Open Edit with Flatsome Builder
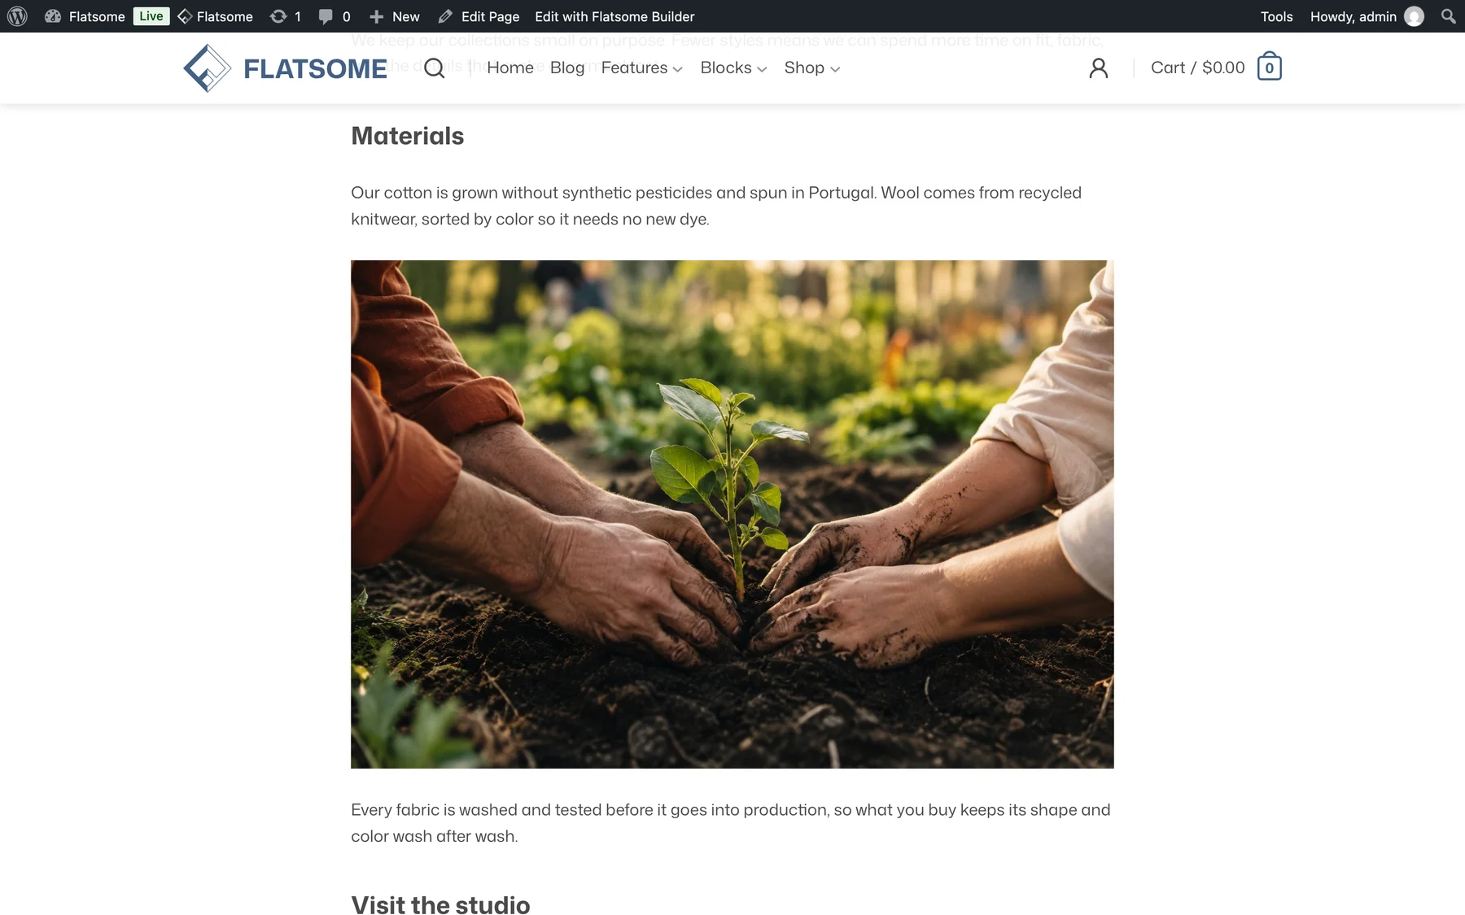 point(614,16)
